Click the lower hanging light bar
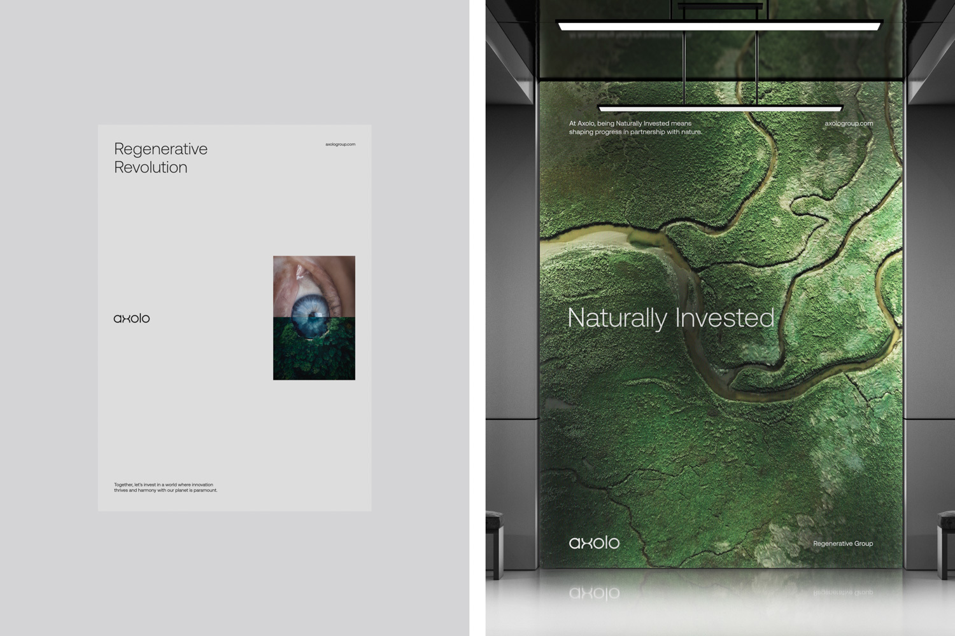 [x=719, y=108]
